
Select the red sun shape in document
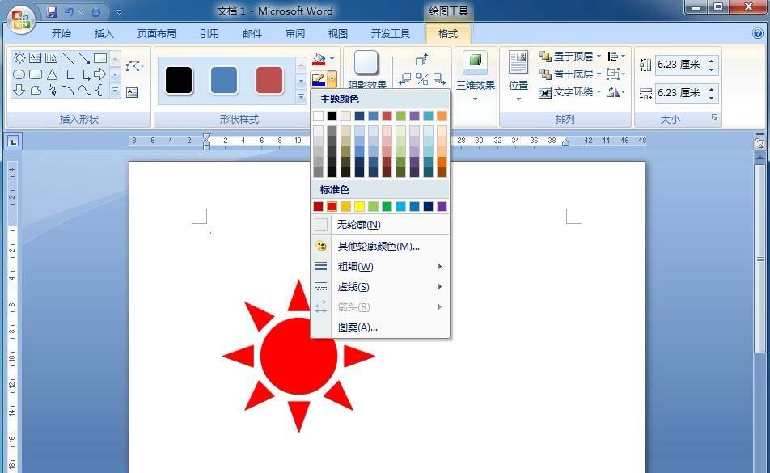click(x=298, y=356)
